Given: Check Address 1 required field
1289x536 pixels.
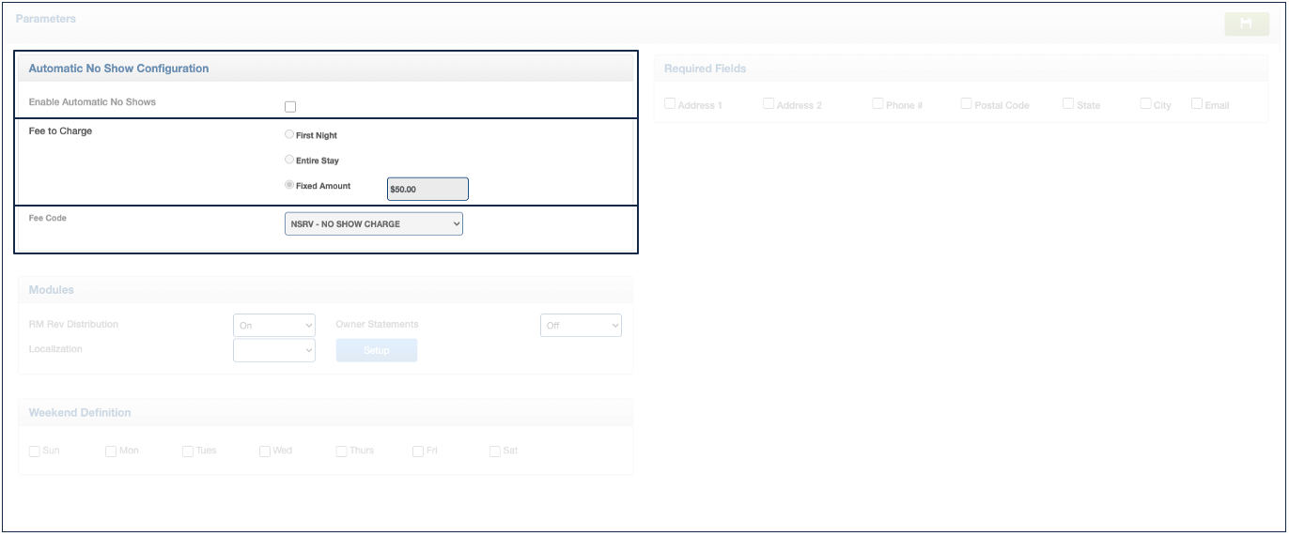Looking at the screenshot, I should (670, 104).
